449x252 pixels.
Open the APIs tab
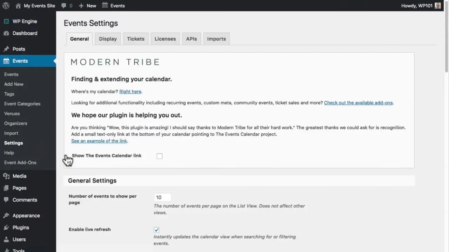click(192, 39)
